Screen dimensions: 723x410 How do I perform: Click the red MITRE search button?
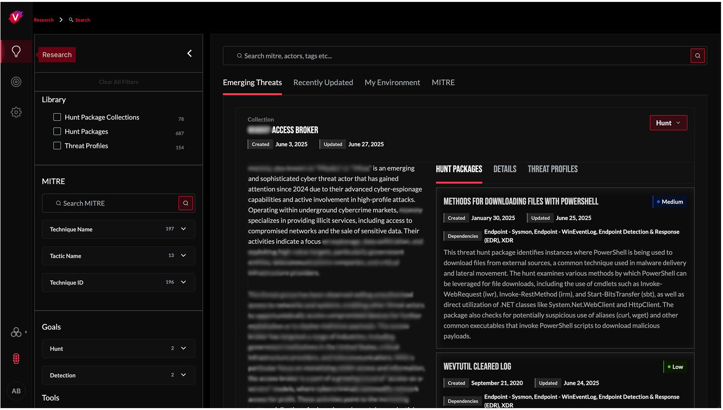coord(186,203)
